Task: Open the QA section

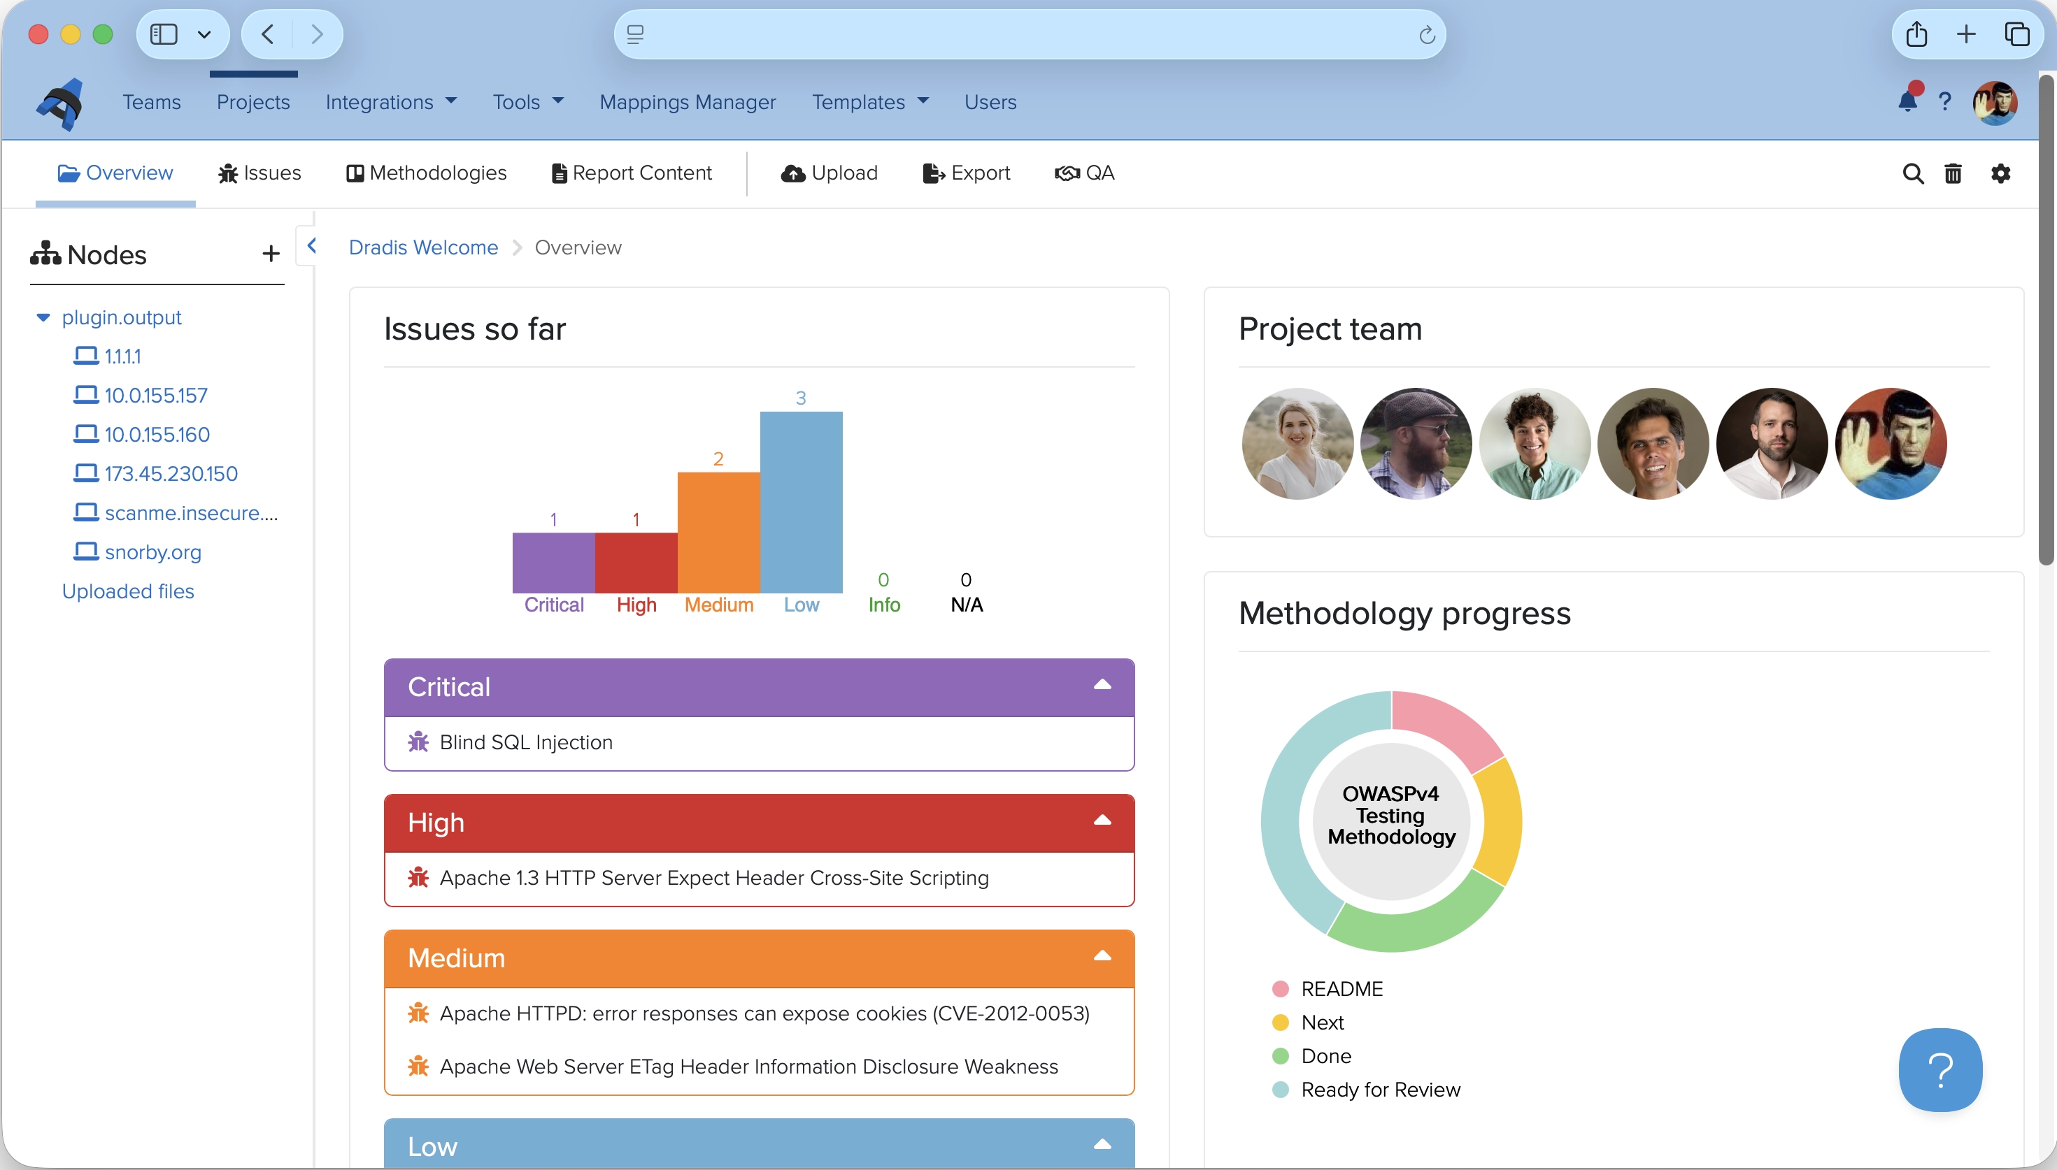Action: (1085, 173)
